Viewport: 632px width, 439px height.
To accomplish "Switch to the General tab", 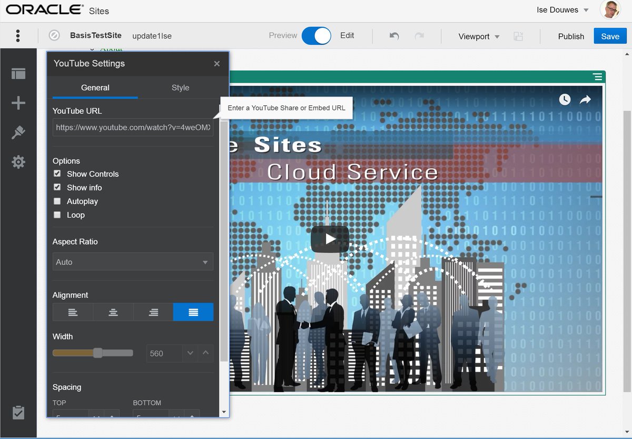I will [95, 87].
